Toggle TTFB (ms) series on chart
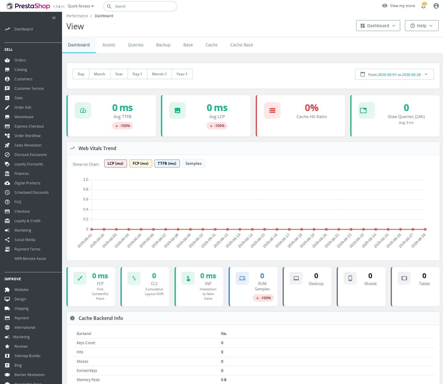443x384 pixels. pos(167,163)
